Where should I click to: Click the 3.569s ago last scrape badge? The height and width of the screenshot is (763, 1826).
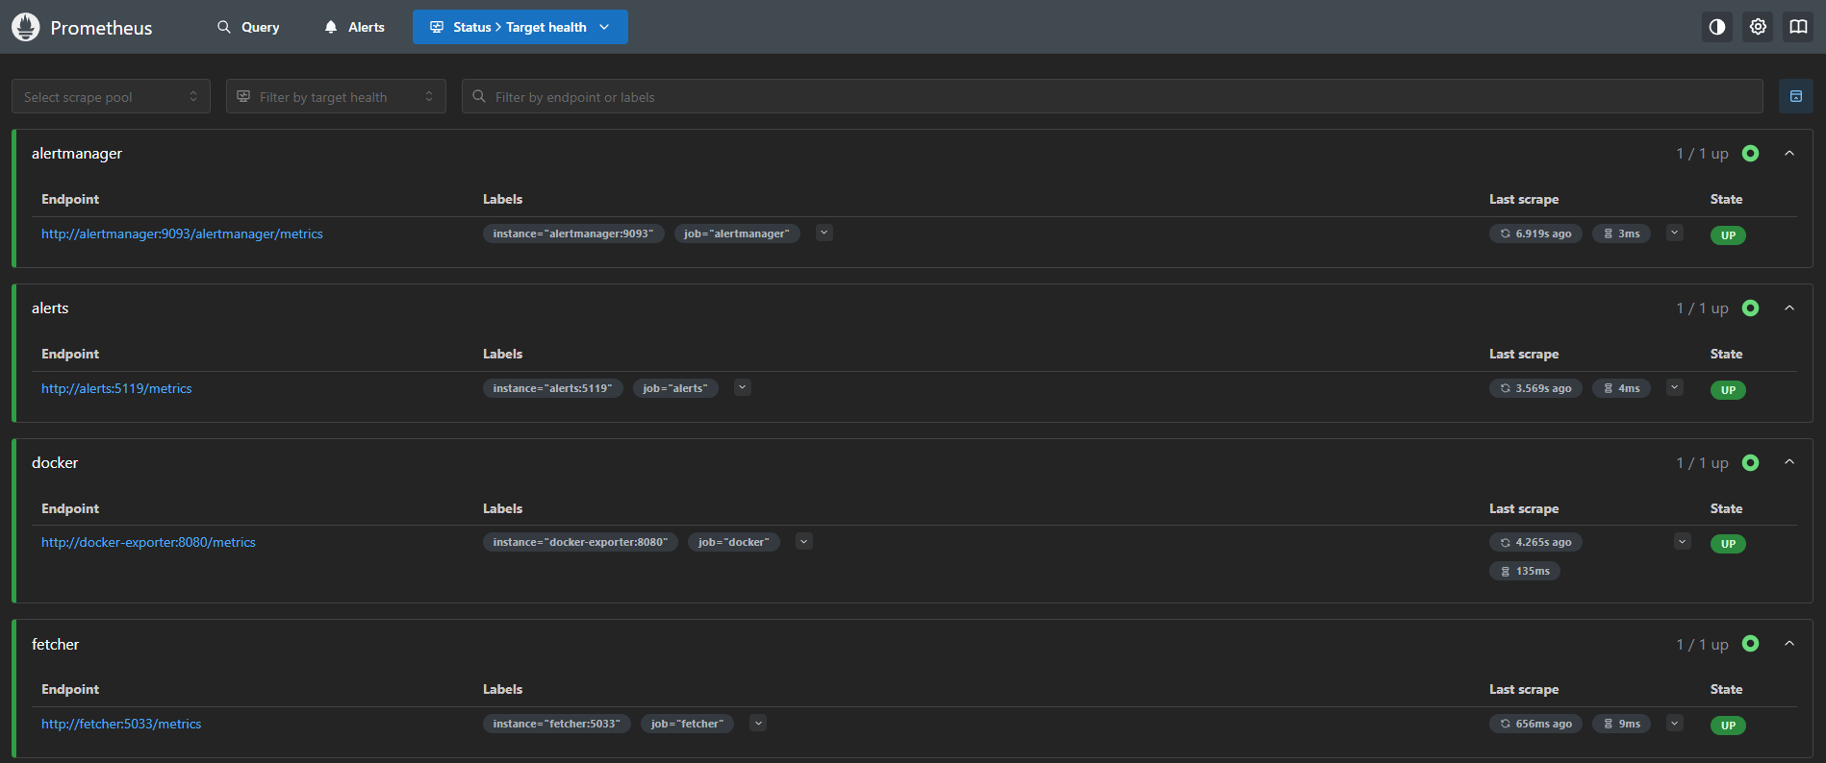click(x=1535, y=388)
